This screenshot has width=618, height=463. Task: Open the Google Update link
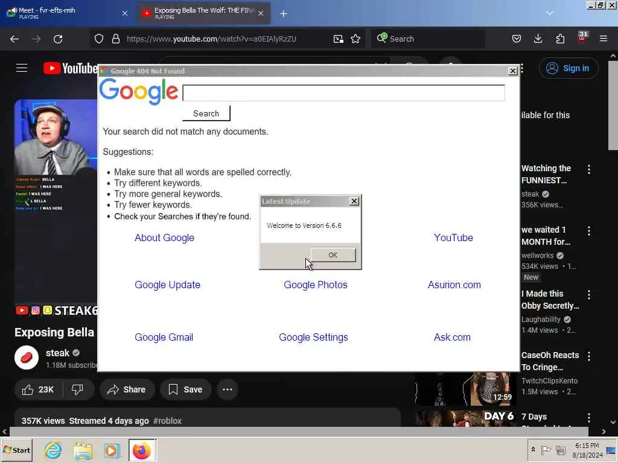point(168,285)
